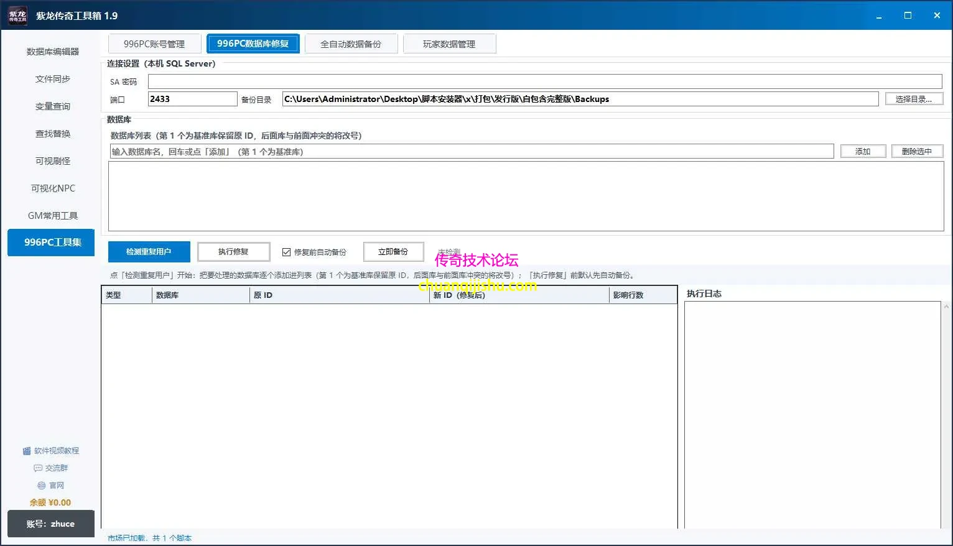Click inside the empty database list box
953x546 pixels.
(526, 197)
